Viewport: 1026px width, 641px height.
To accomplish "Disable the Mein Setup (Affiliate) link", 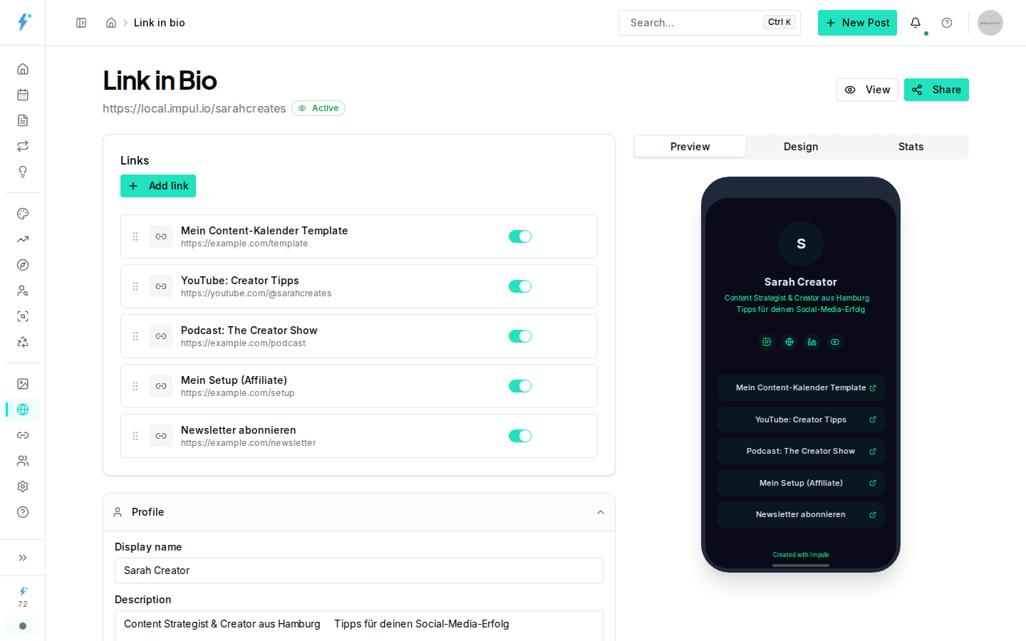I will 520,385.
